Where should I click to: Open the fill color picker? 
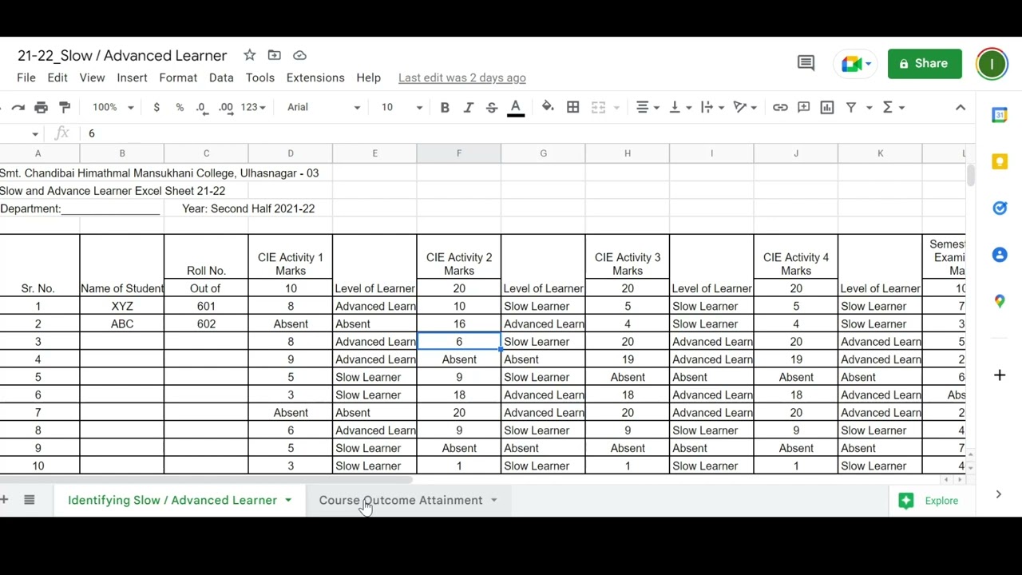click(548, 107)
